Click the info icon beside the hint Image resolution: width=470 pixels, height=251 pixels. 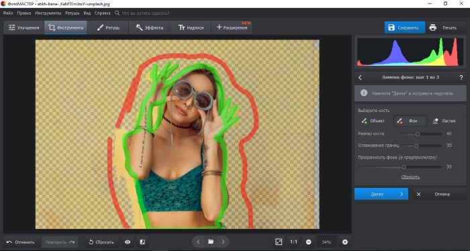tap(364, 93)
